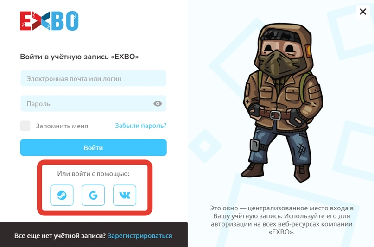
Task: Sign in with the VK icon
Action: click(x=125, y=195)
